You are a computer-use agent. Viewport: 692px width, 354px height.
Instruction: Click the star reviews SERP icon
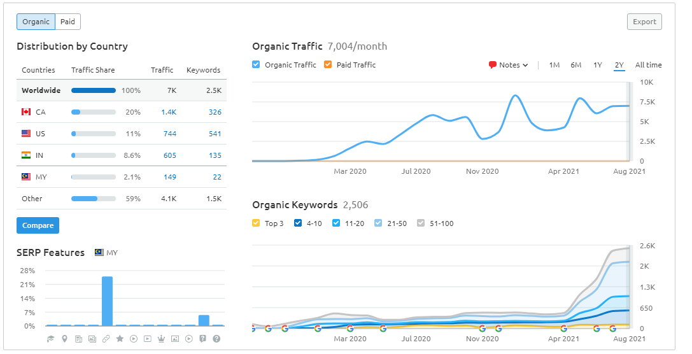click(x=120, y=339)
